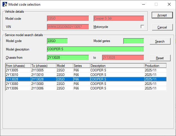
Task: Select the row with chassis 2Y13010
Action: (x=18, y=75)
